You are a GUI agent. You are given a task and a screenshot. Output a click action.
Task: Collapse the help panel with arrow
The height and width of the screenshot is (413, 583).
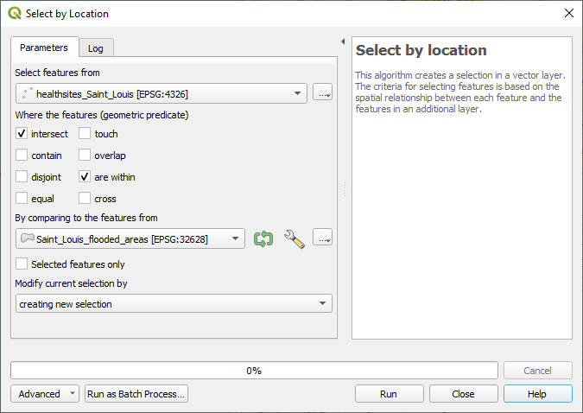(343, 41)
